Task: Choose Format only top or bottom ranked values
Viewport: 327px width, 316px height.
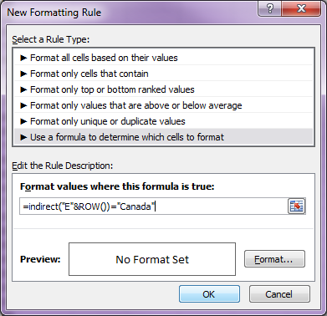Action: (x=163, y=89)
